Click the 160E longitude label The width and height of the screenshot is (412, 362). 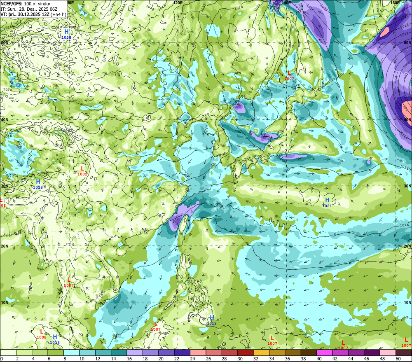(x=395, y=2)
